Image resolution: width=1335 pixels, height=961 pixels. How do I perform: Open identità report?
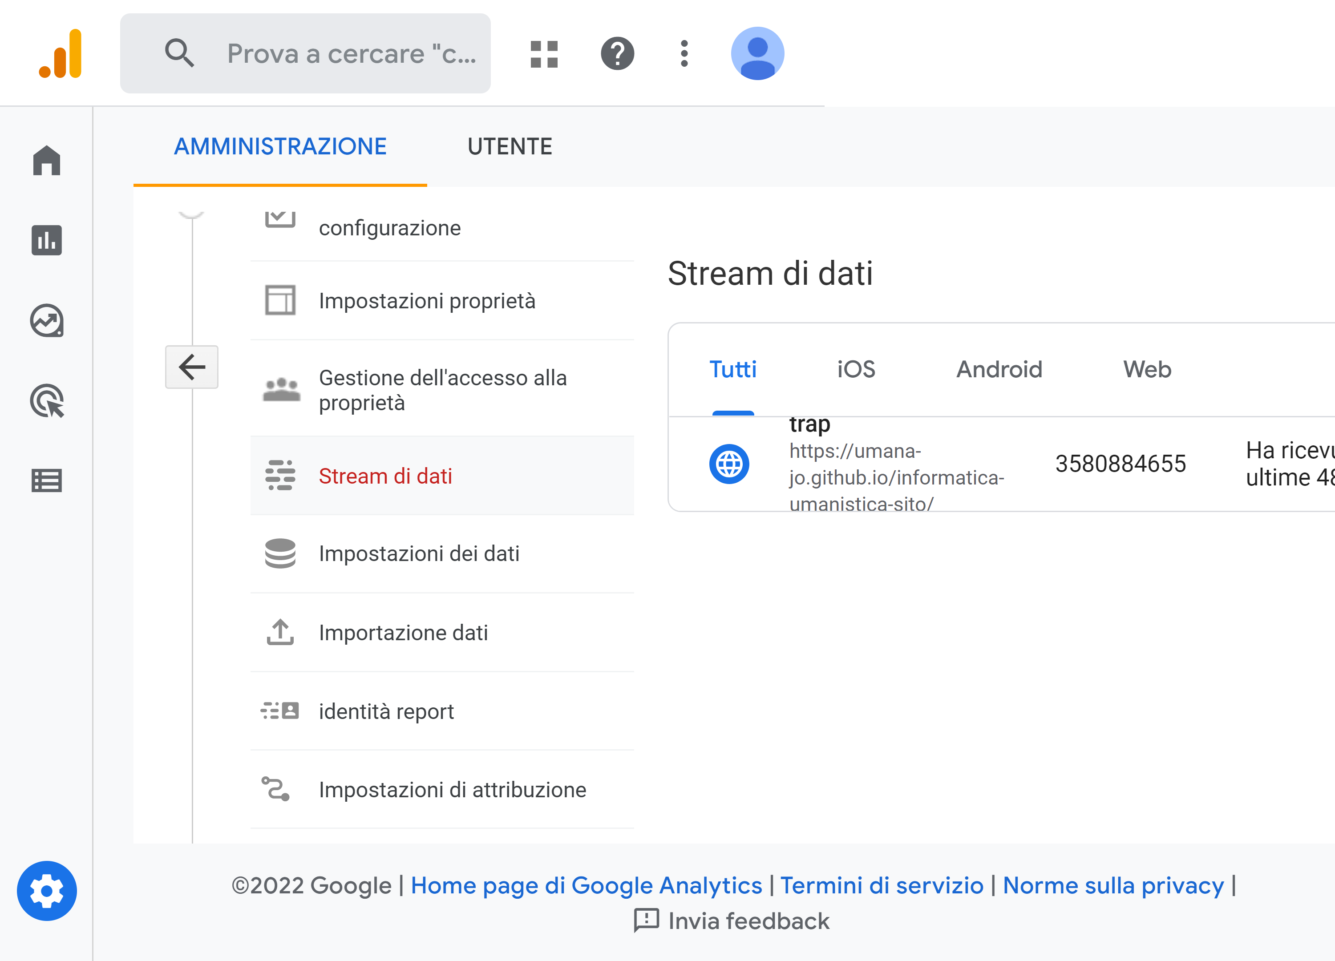coord(442,711)
